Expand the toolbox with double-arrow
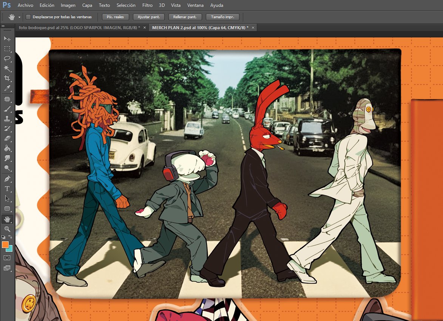 coord(3,26)
